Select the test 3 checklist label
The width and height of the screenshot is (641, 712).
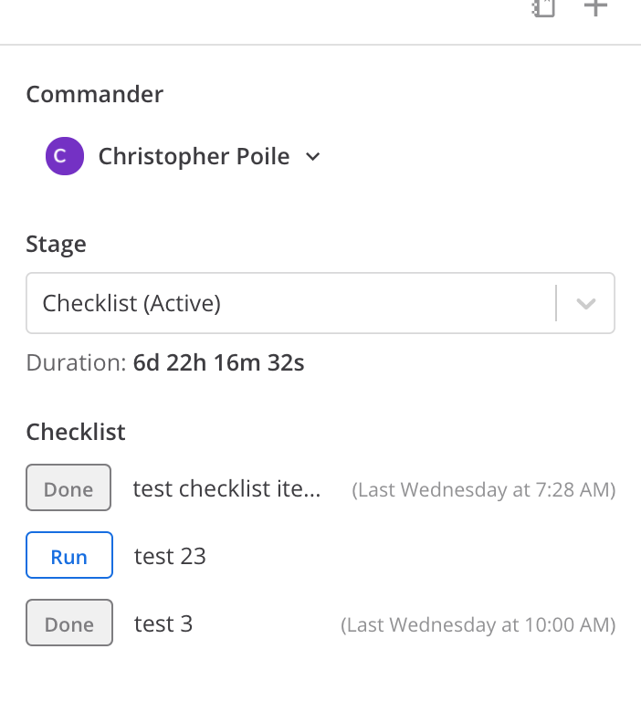163,624
